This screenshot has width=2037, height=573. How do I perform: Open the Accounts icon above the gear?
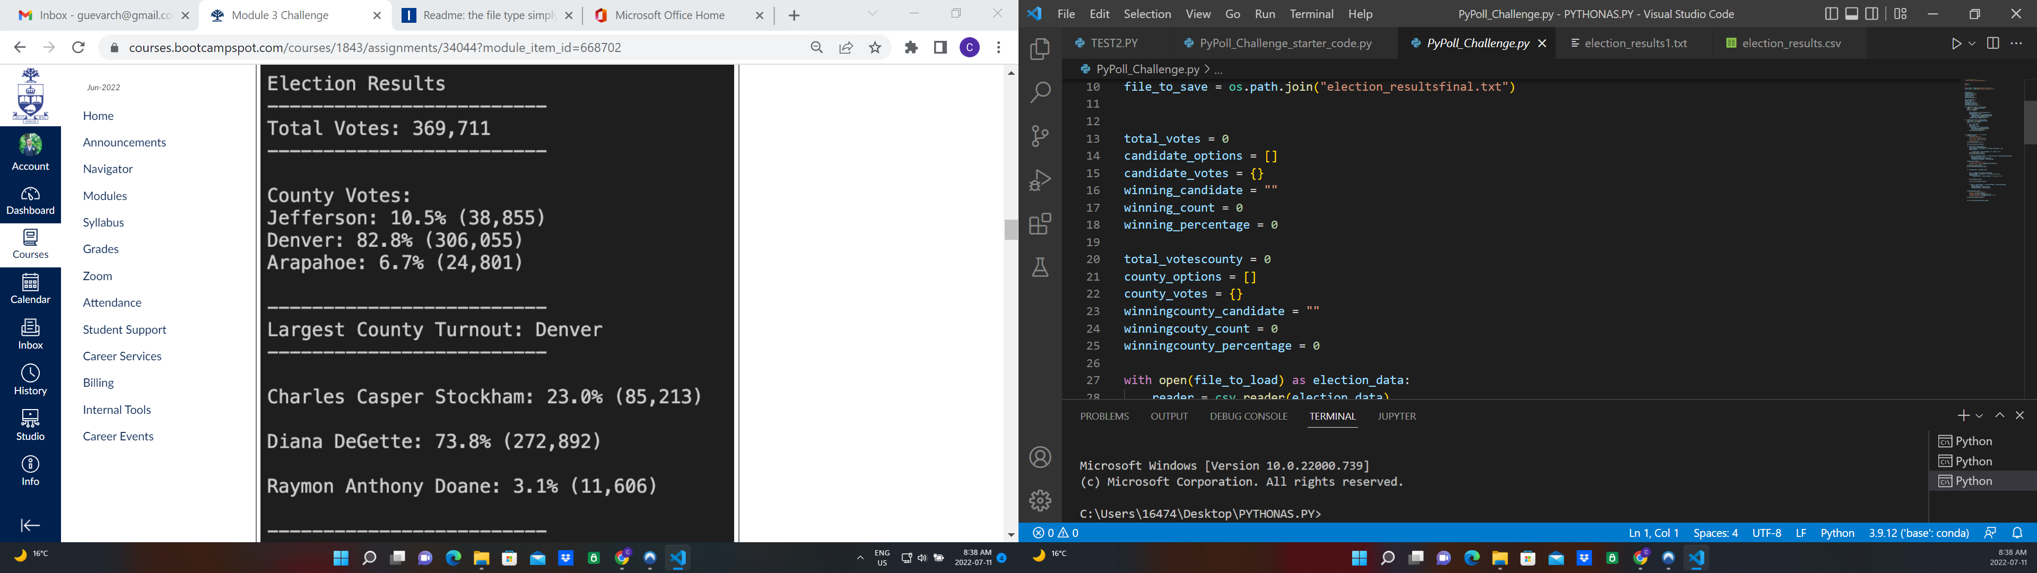click(1040, 457)
